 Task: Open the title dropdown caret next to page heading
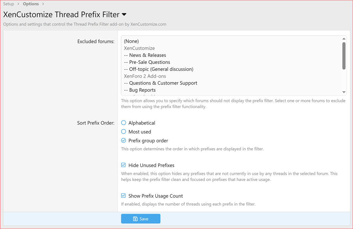pos(124,14)
